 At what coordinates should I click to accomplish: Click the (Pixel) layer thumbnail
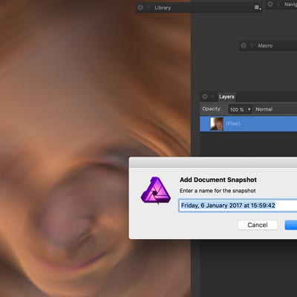[217, 124]
